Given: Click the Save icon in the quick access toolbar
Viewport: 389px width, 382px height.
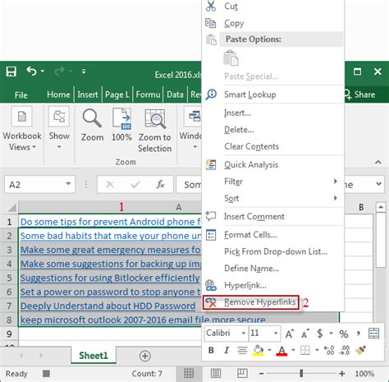Looking at the screenshot, I should click(11, 71).
